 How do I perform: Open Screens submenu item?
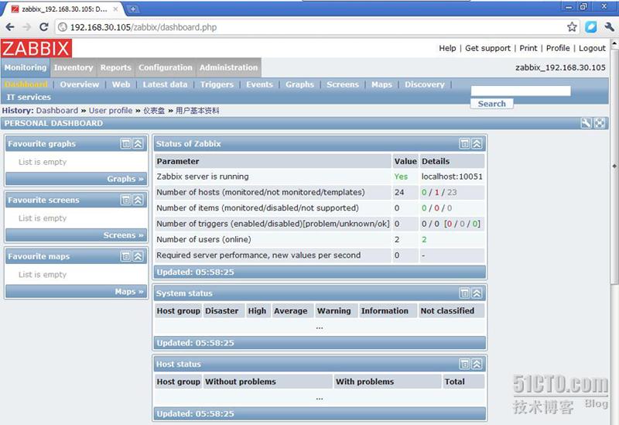343,84
